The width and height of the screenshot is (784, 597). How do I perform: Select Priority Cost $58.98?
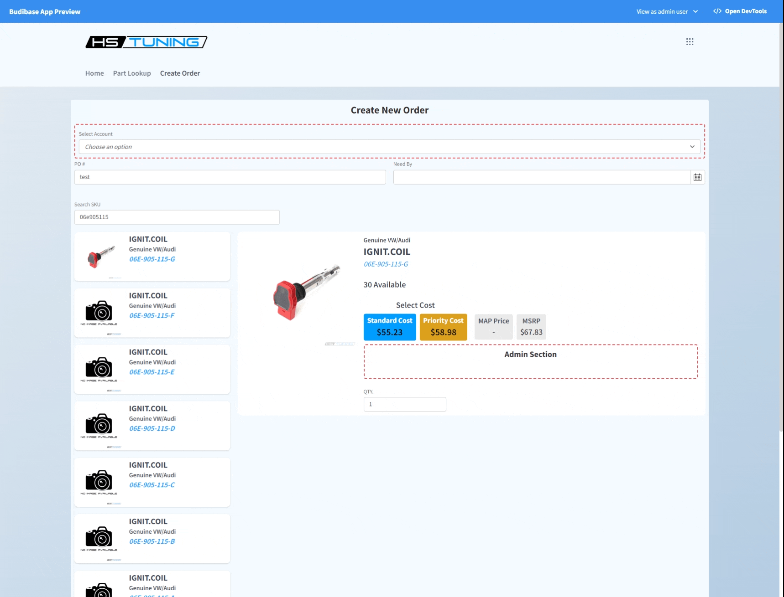click(x=443, y=327)
